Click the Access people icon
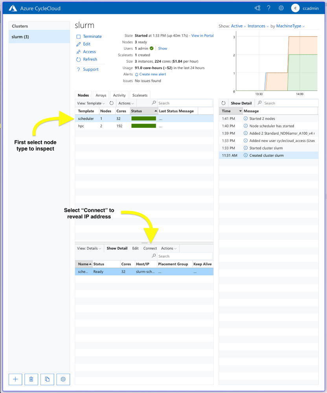Screen dimensions: 327x393 tap(79, 52)
